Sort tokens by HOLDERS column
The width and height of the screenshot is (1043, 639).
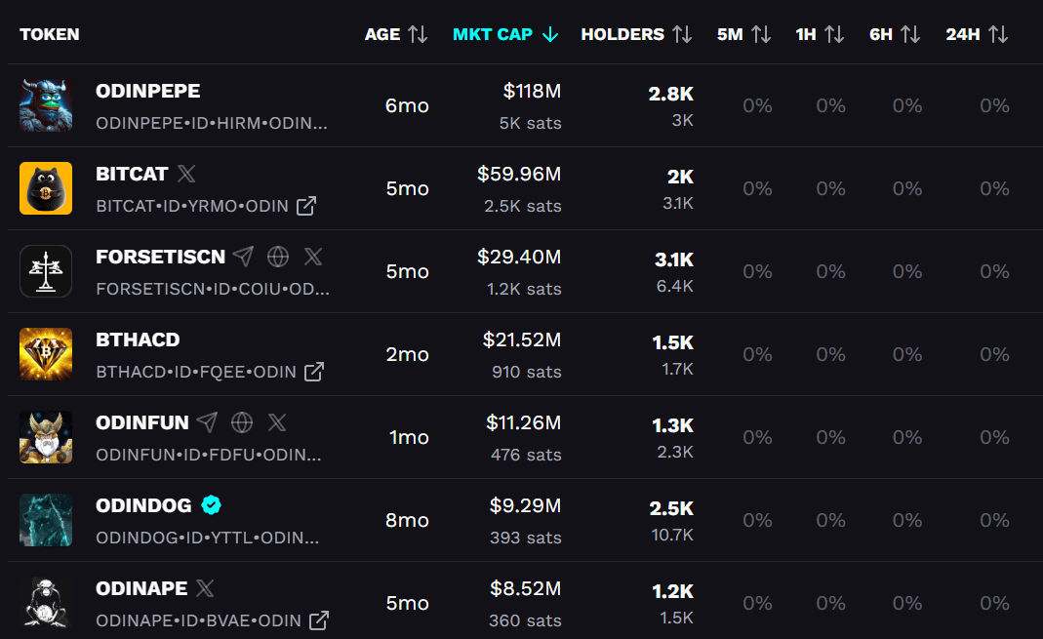coord(636,34)
